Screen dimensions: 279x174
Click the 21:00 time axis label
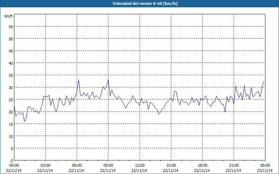pyautogui.click(x=234, y=166)
